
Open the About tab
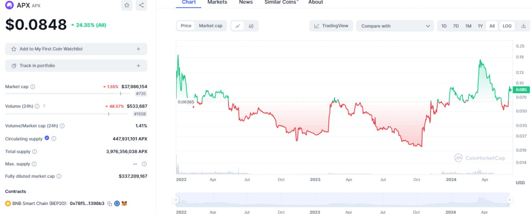(315, 2)
